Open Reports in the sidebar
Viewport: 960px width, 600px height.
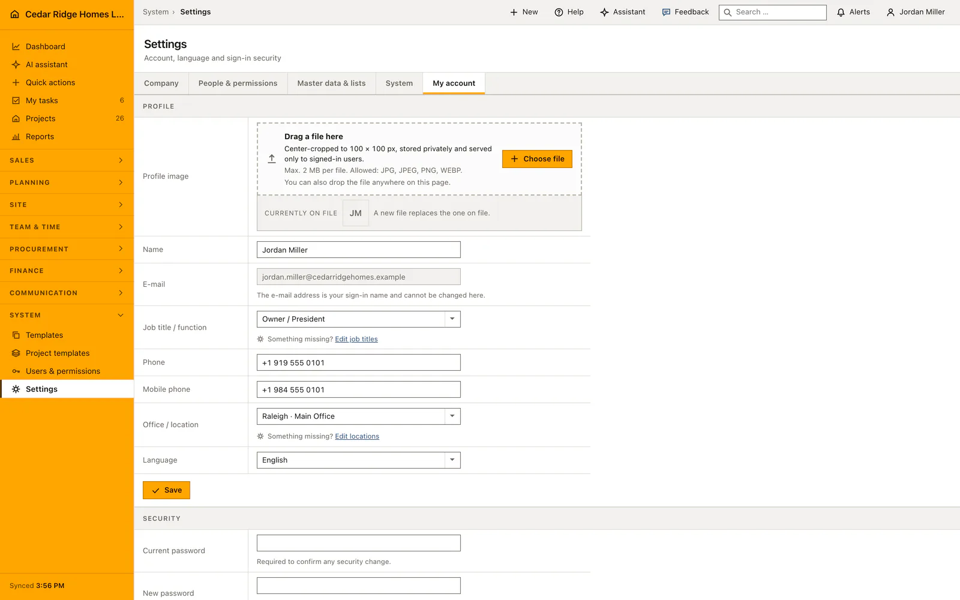[67, 136]
